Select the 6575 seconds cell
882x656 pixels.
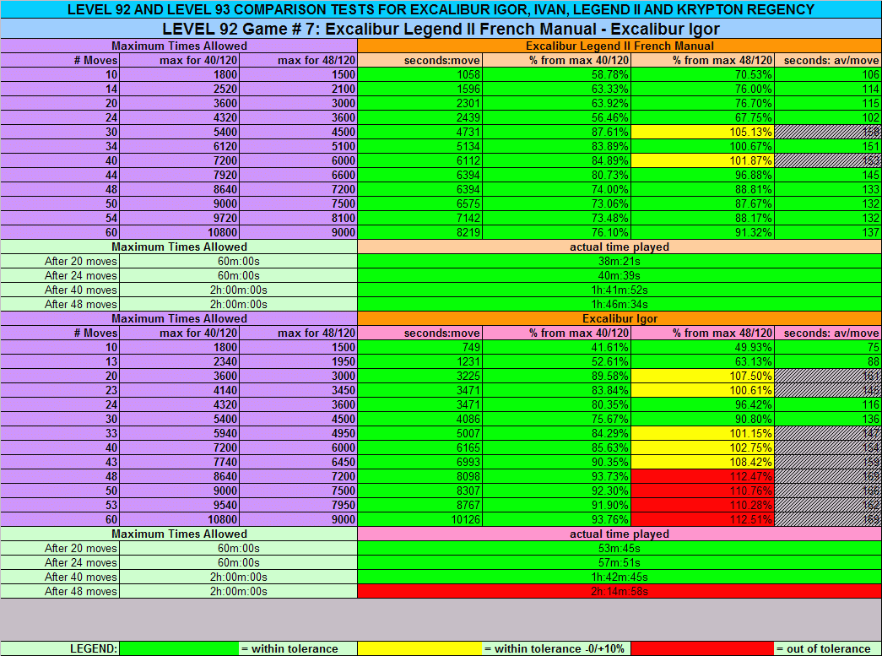coord(419,203)
